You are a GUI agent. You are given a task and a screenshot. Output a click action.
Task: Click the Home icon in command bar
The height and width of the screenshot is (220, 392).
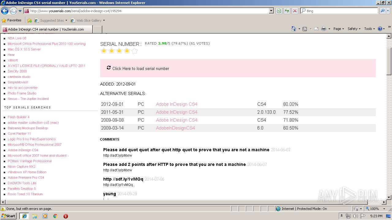(294, 29)
